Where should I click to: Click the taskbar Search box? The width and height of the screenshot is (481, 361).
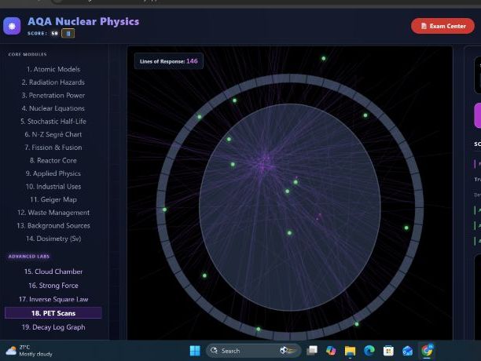pos(252,351)
